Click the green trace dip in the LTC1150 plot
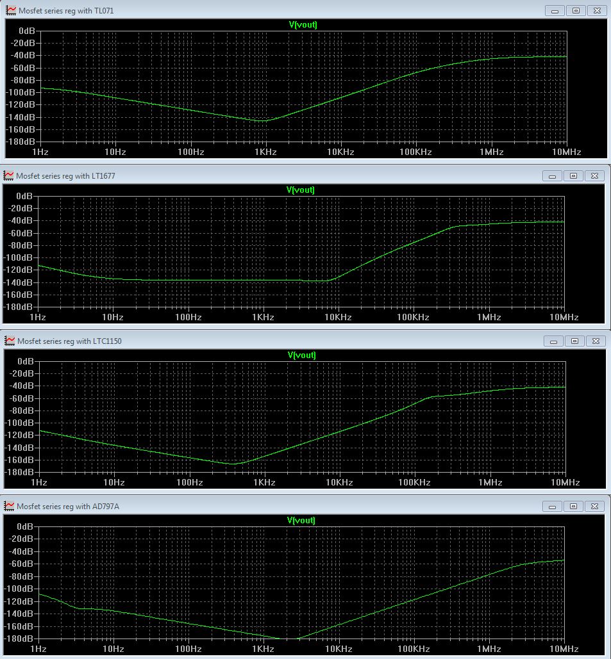Viewport: 611px width, 659px height. (234, 464)
